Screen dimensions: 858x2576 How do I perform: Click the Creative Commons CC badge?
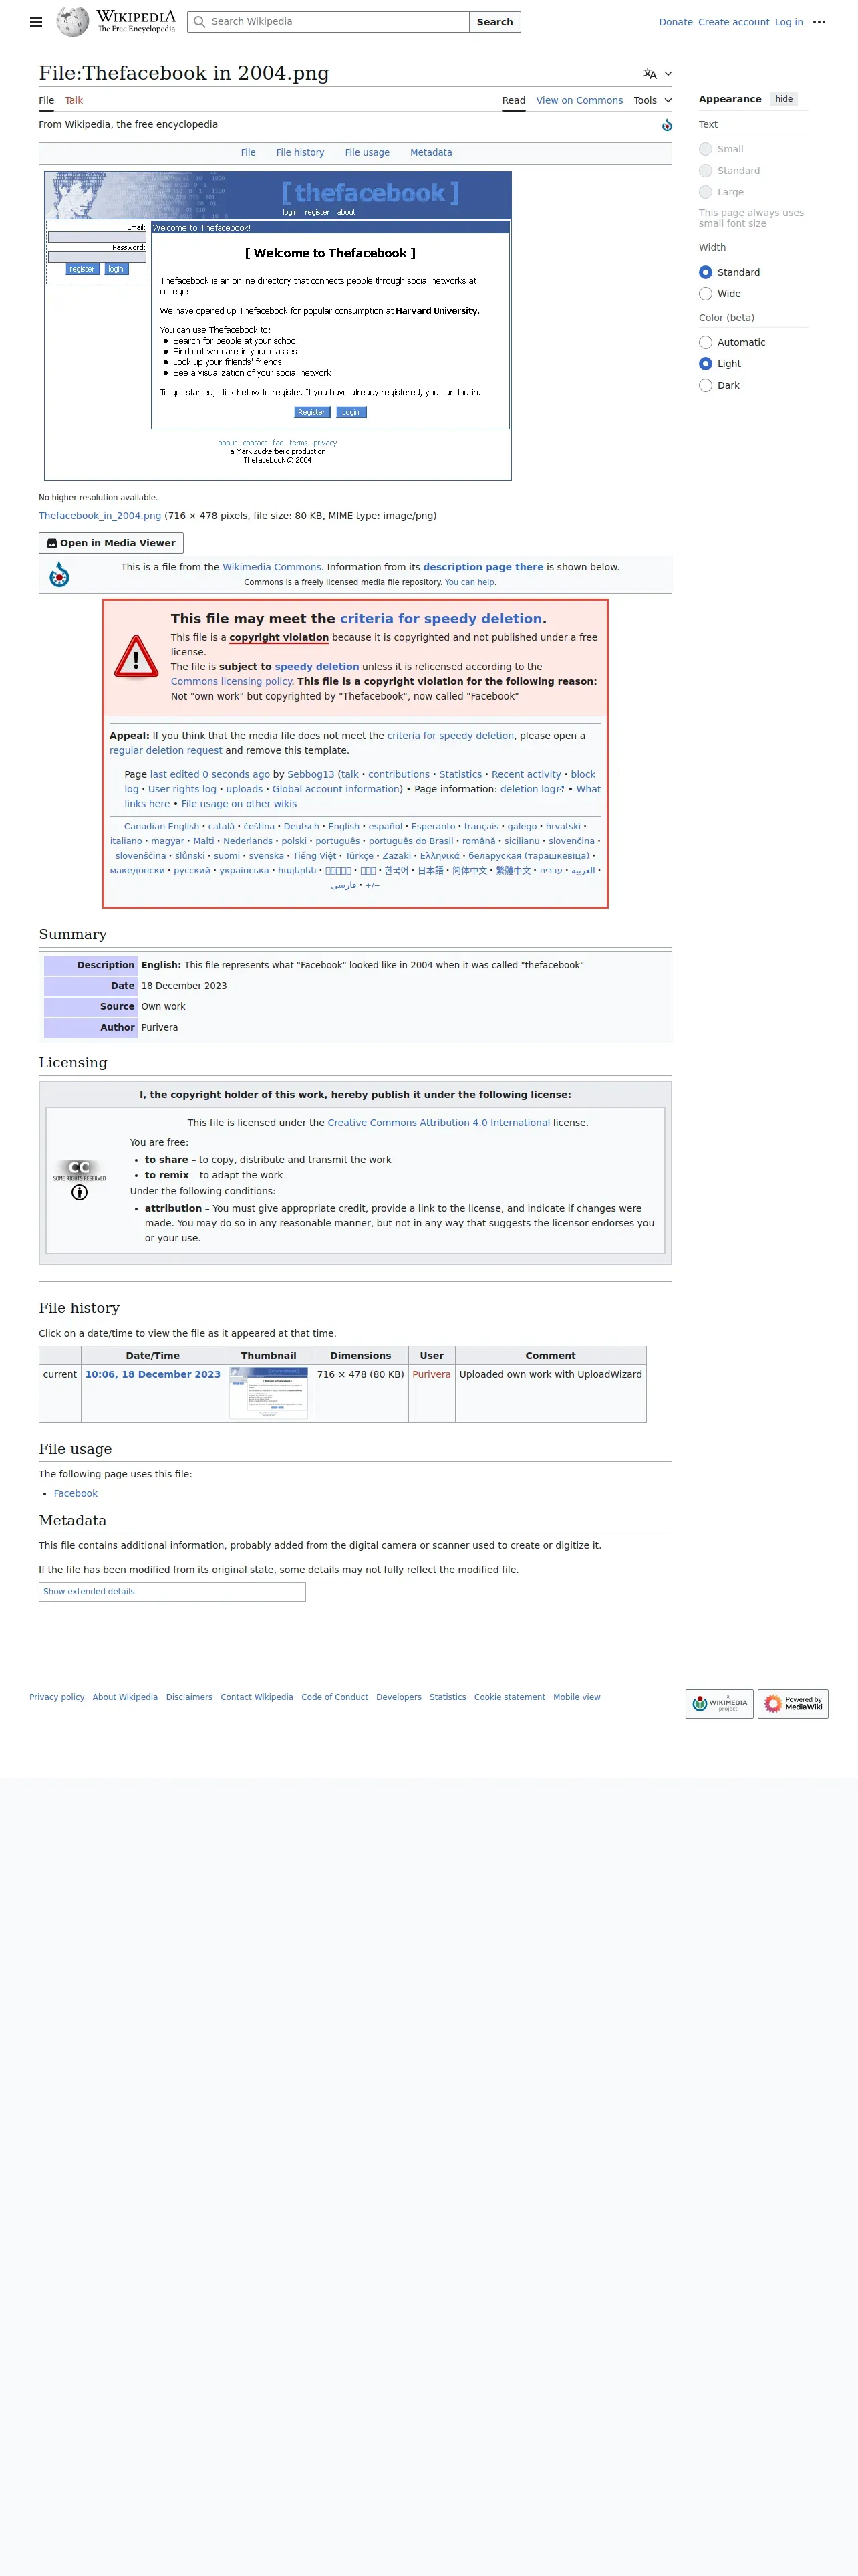[80, 1170]
